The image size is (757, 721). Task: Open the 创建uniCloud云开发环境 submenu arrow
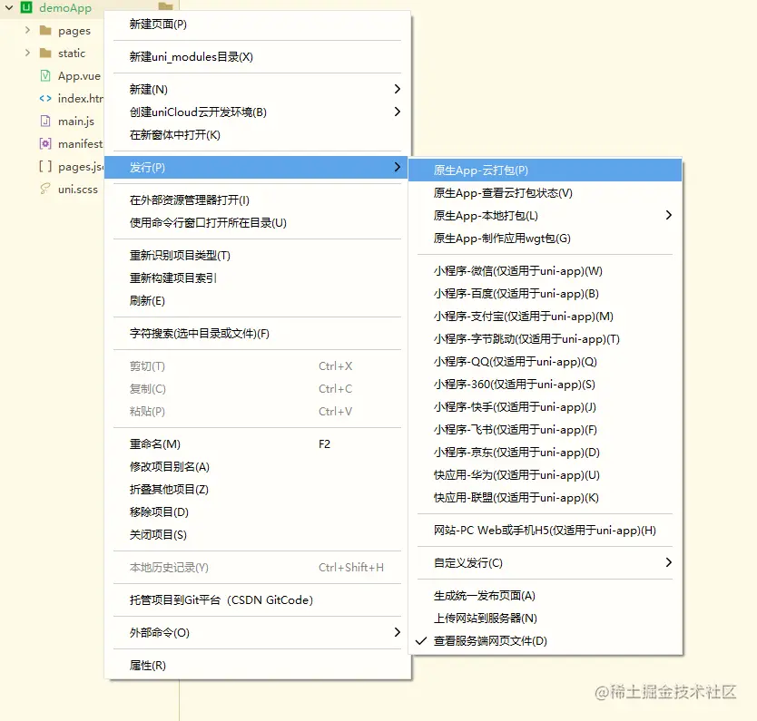click(397, 112)
